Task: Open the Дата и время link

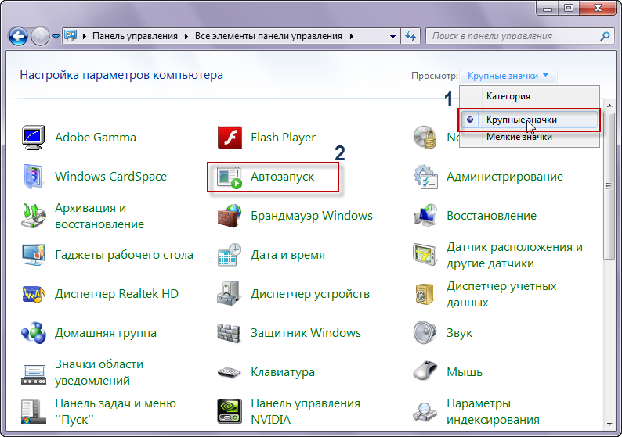Action: tap(287, 255)
